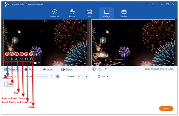Stop the preview playback
The image size is (179, 116).
pos(100,69)
